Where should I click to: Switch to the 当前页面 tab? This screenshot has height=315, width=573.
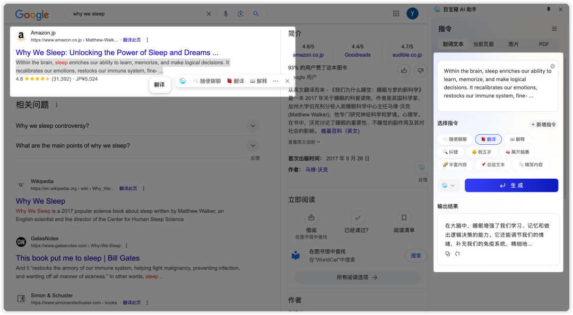[x=483, y=44]
